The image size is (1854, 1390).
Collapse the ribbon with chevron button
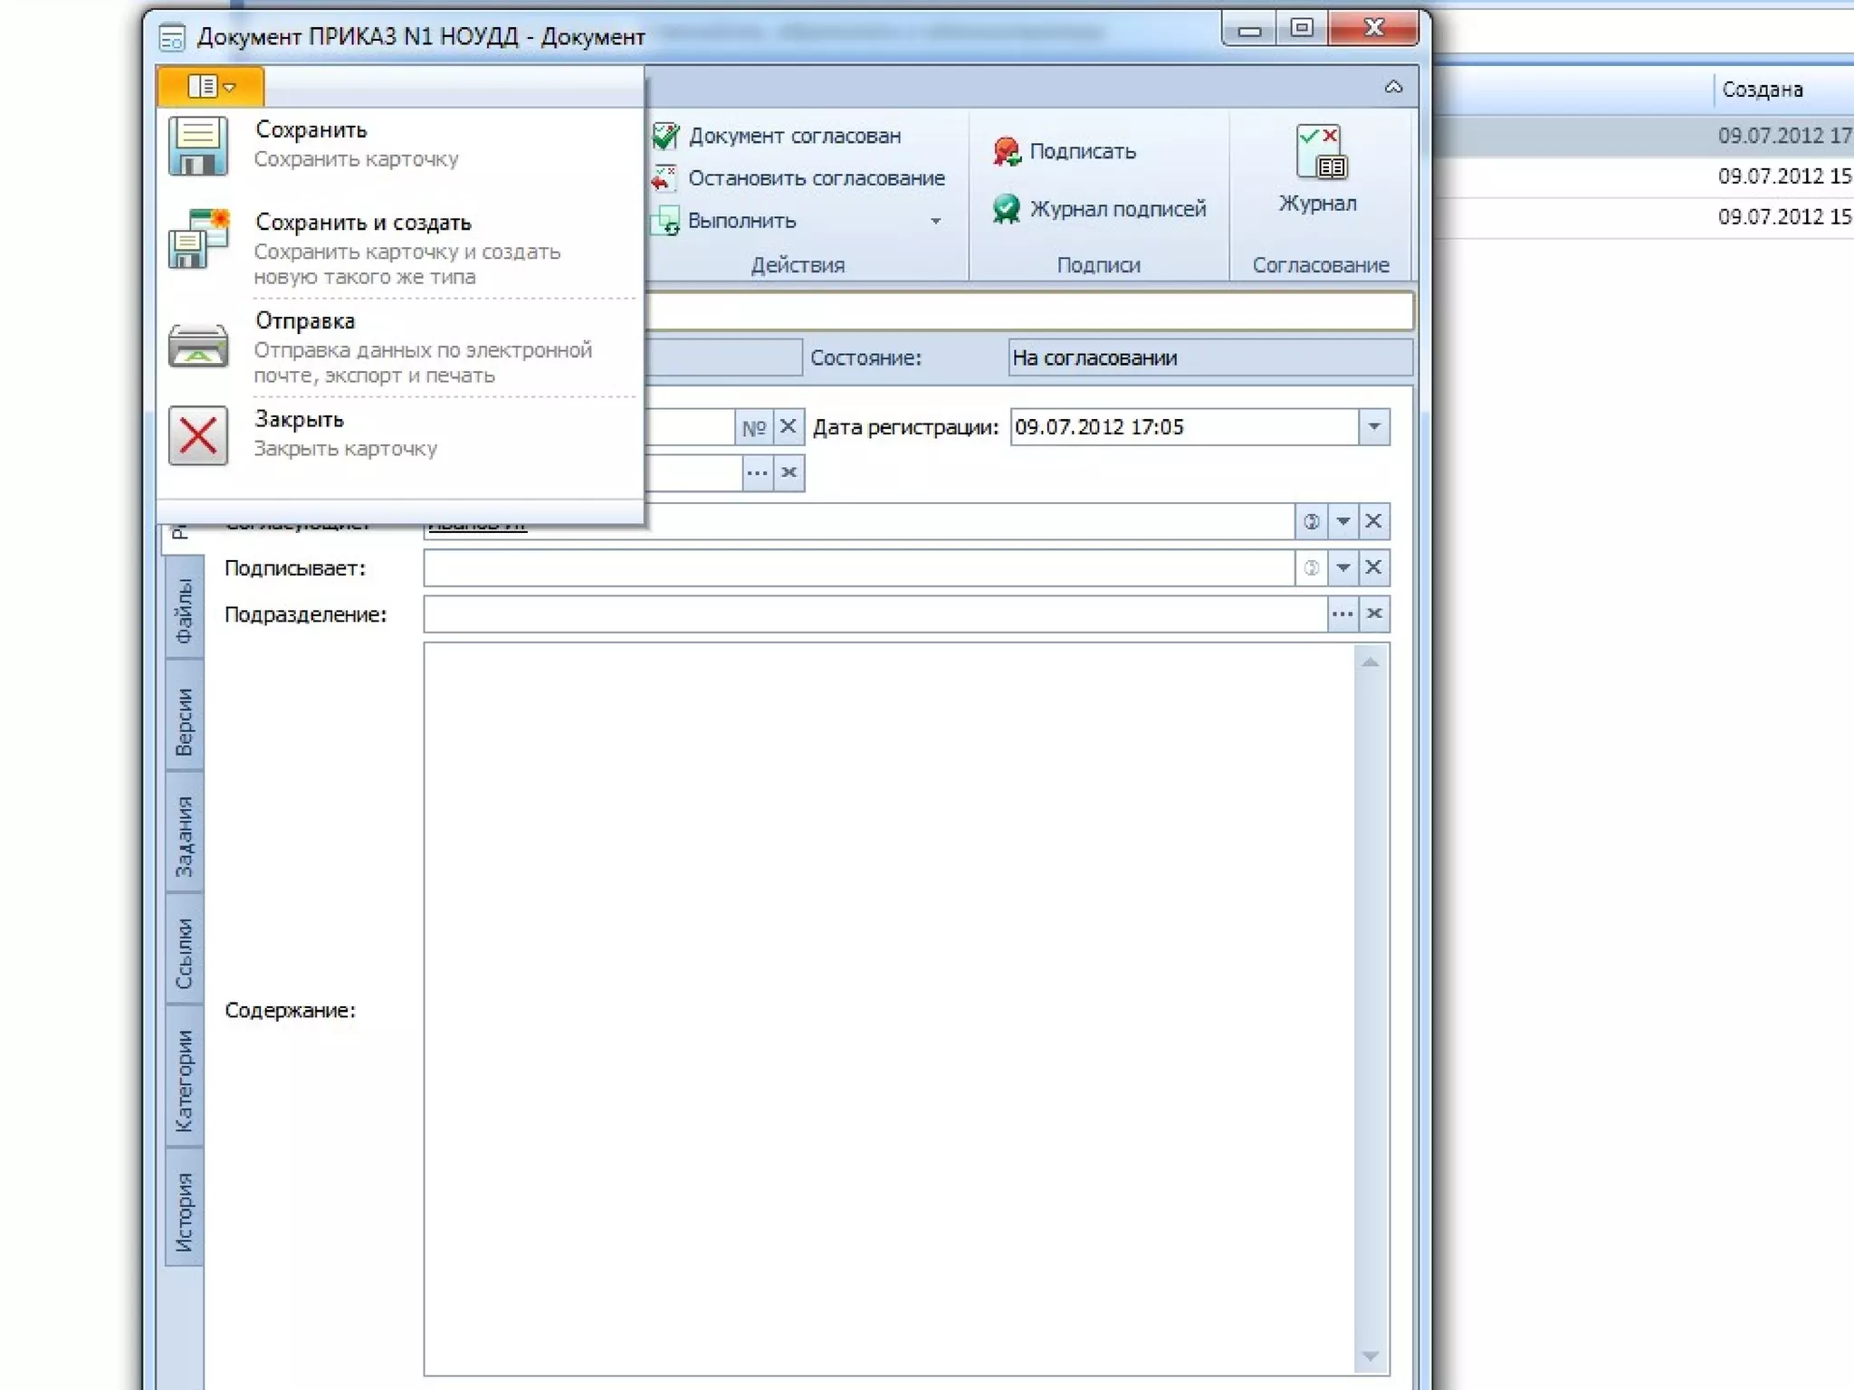click(x=1393, y=88)
